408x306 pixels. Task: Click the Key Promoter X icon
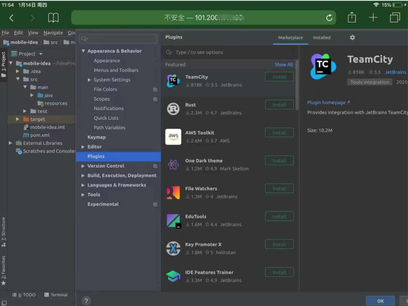[173, 248]
